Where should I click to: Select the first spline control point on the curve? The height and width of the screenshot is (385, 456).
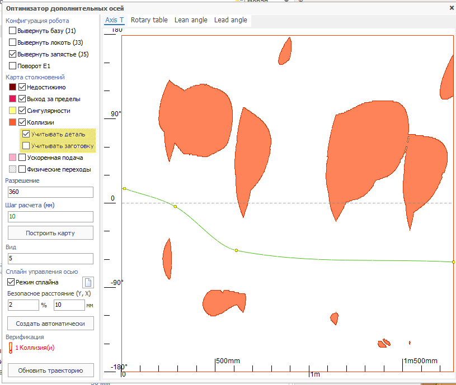point(124,189)
